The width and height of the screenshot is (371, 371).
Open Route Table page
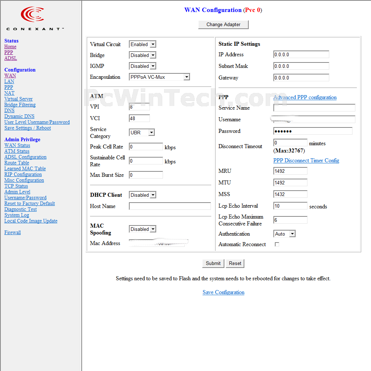coord(17,163)
